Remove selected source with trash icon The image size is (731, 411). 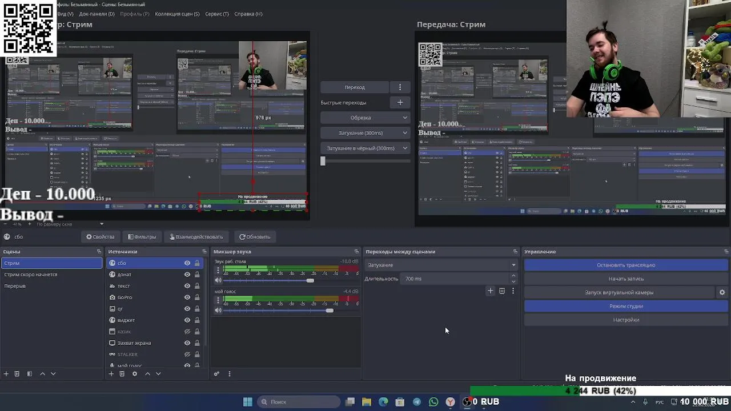122,374
